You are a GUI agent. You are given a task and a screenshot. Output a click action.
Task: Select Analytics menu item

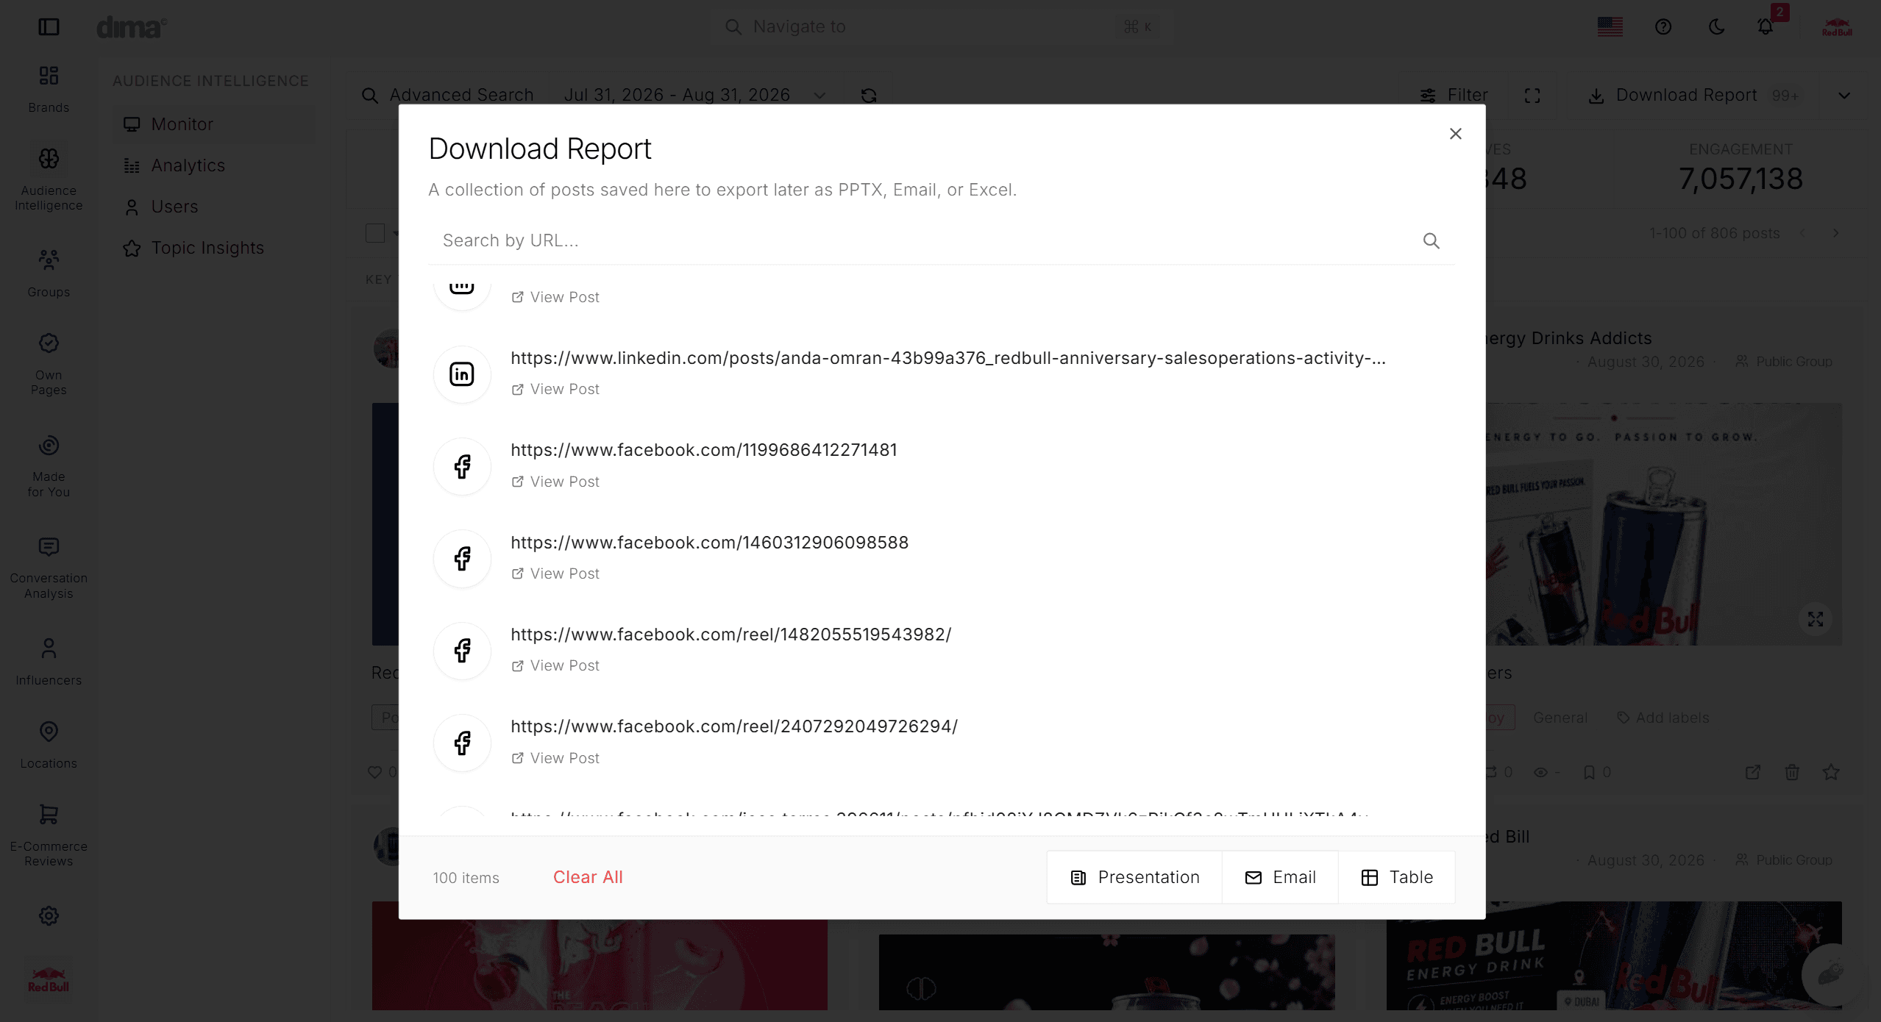(215, 165)
